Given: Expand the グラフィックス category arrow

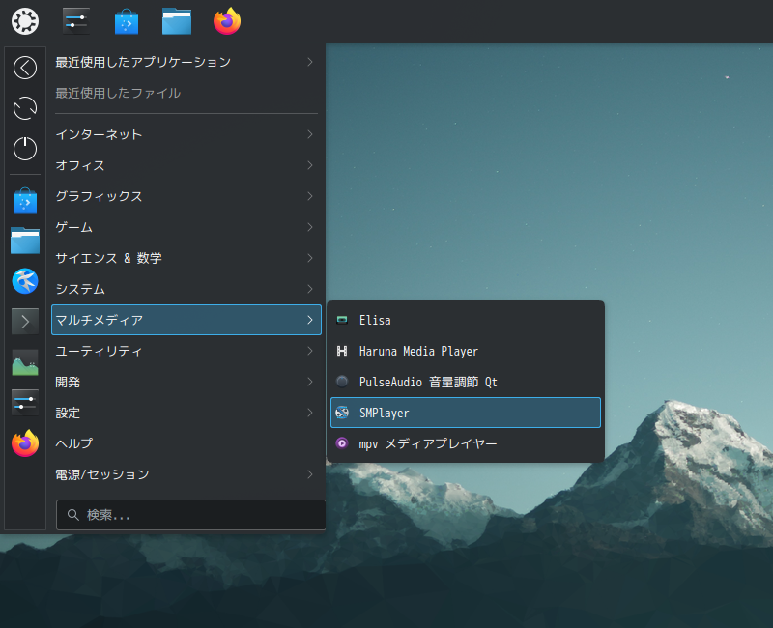Looking at the screenshot, I should [309, 196].
